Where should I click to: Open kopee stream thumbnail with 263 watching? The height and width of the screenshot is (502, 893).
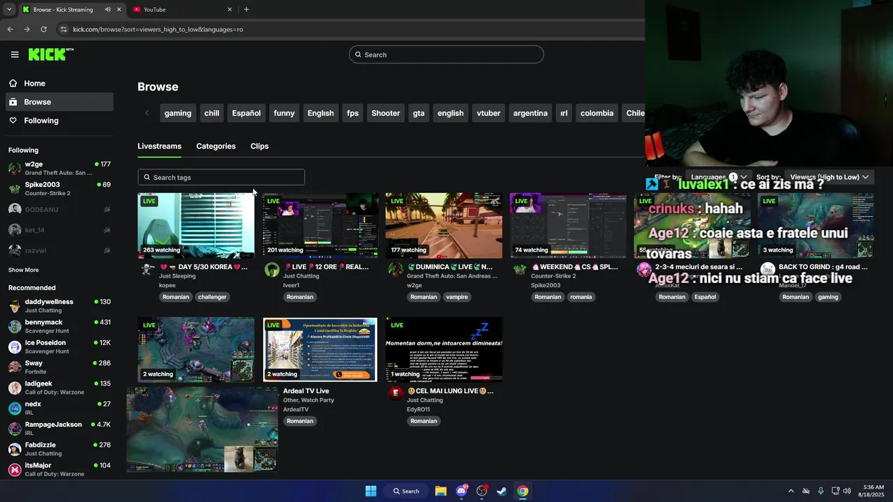196,225
